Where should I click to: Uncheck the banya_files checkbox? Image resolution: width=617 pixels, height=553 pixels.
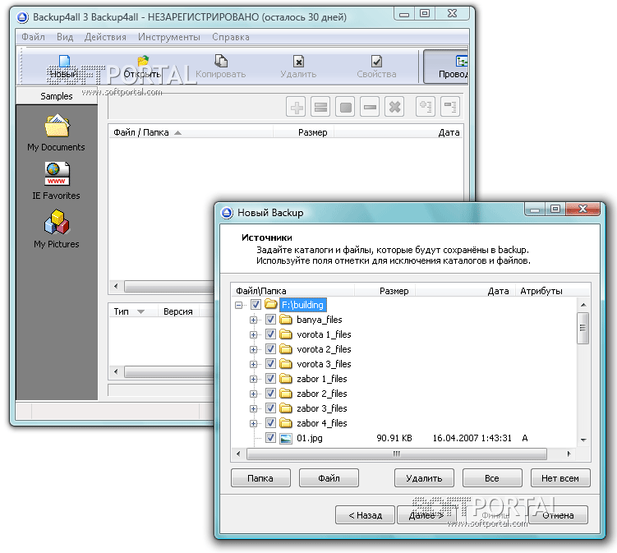[x=270, y=319]
